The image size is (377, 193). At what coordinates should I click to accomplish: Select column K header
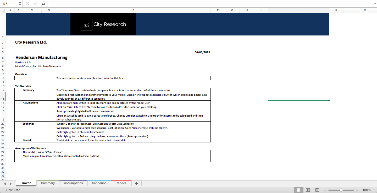(x=336, y=10)
